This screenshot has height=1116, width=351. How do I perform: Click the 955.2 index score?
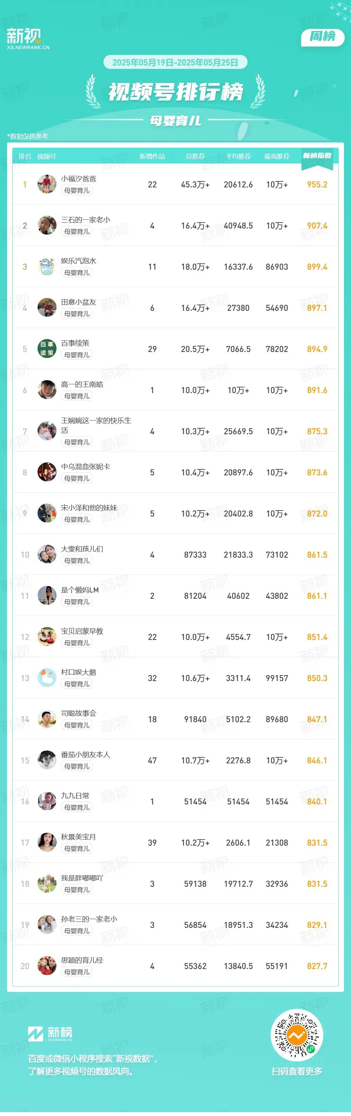click(x=317, y=185)
